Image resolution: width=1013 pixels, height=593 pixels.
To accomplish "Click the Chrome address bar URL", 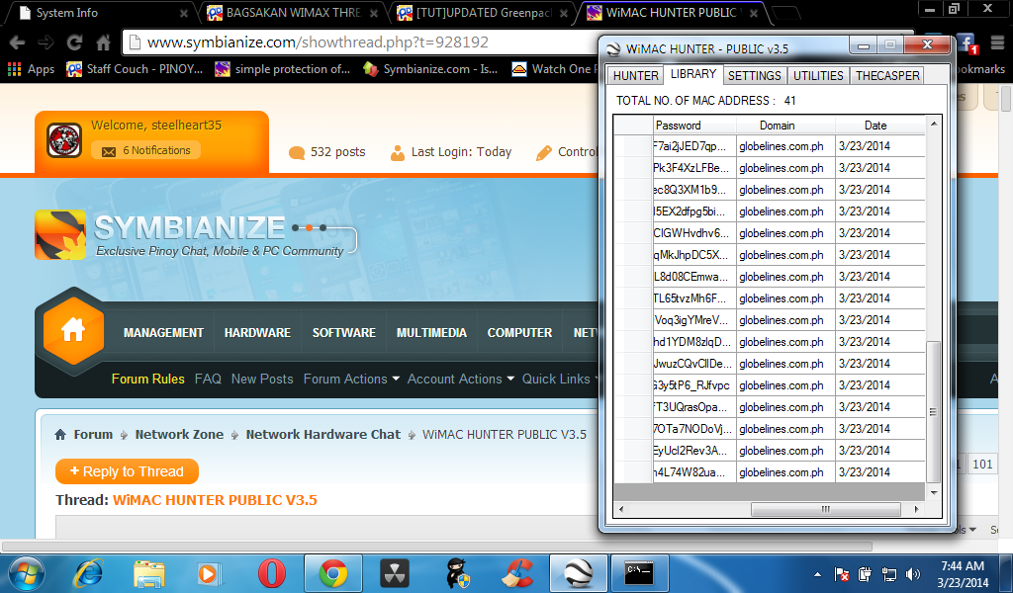I will 318,42.
